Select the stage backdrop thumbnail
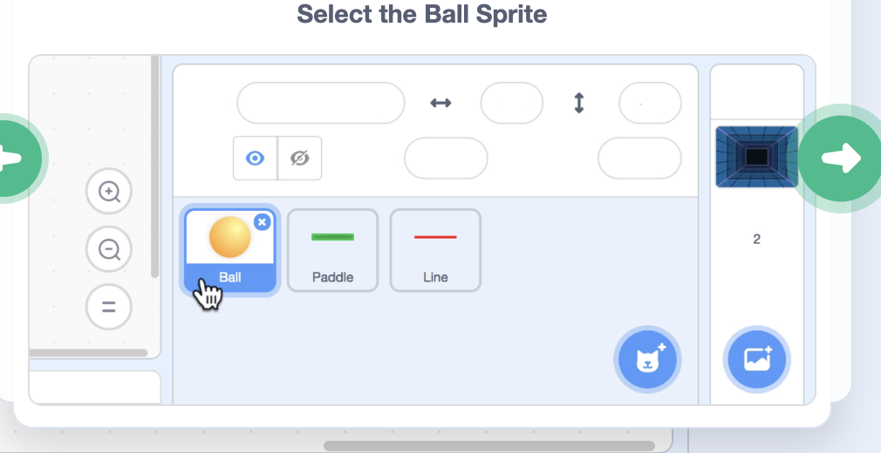The image size is (881, 453). 756,157
